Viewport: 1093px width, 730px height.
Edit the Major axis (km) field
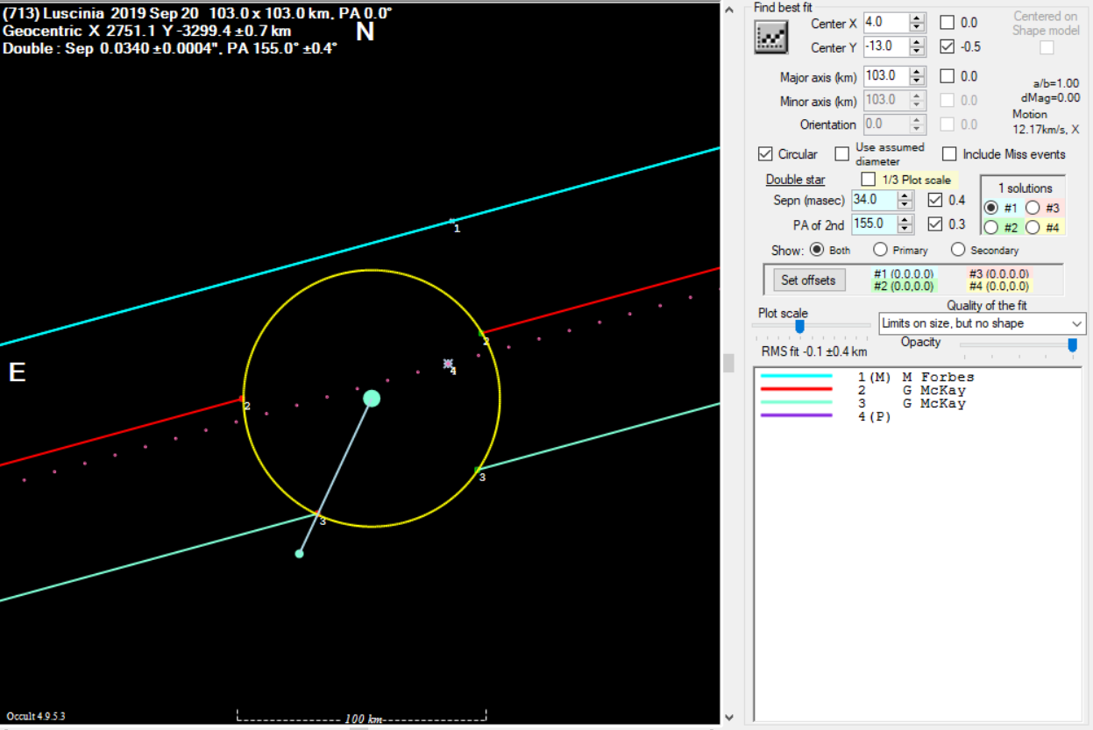[x=886, y=76]
